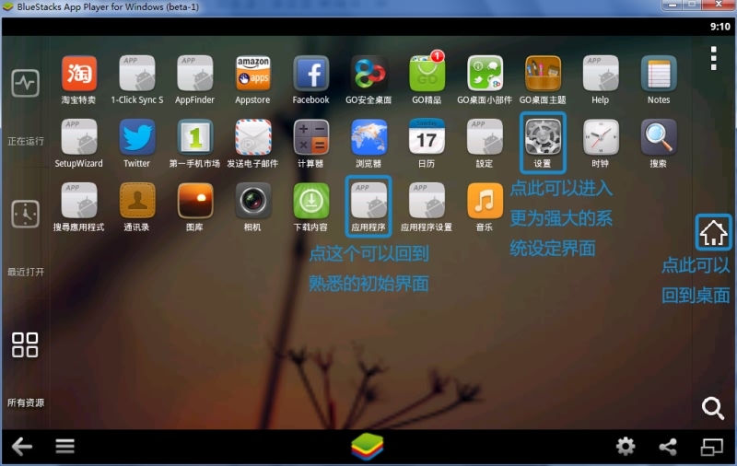
Task: Launch the 计算器 calculator
Action: (310, 137)
